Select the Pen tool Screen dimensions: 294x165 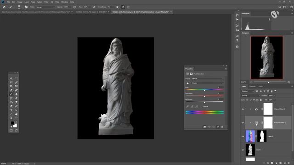tap(17, 106)
